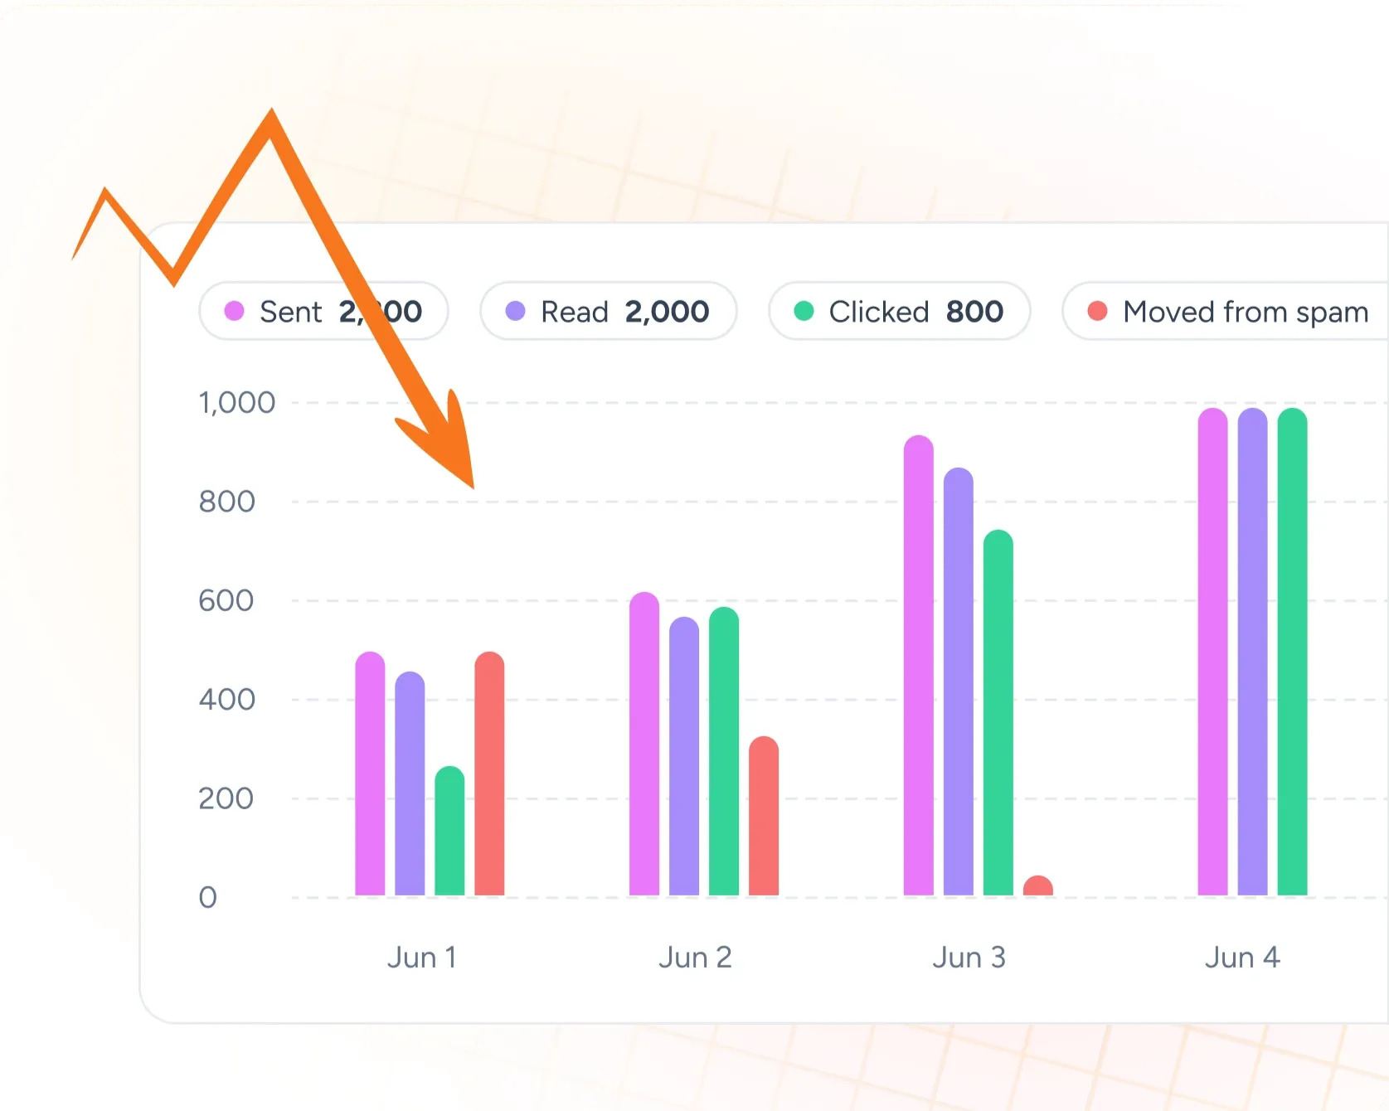This screenshot has height=1111, width=1389.
Task: Click the green Clicked bar on Jun 3
Action: tap(998, 712)
